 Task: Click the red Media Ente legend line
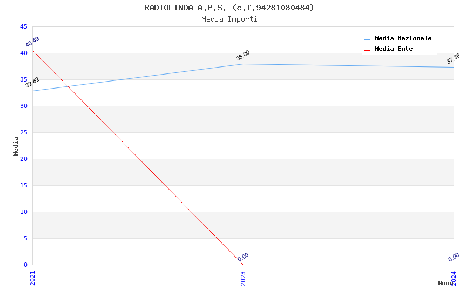[x=368, y=50]
